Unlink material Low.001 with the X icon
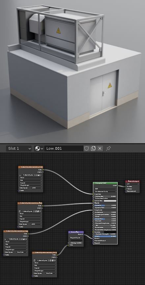Screen dimensions: 145x285 click(x=100, y=148)
